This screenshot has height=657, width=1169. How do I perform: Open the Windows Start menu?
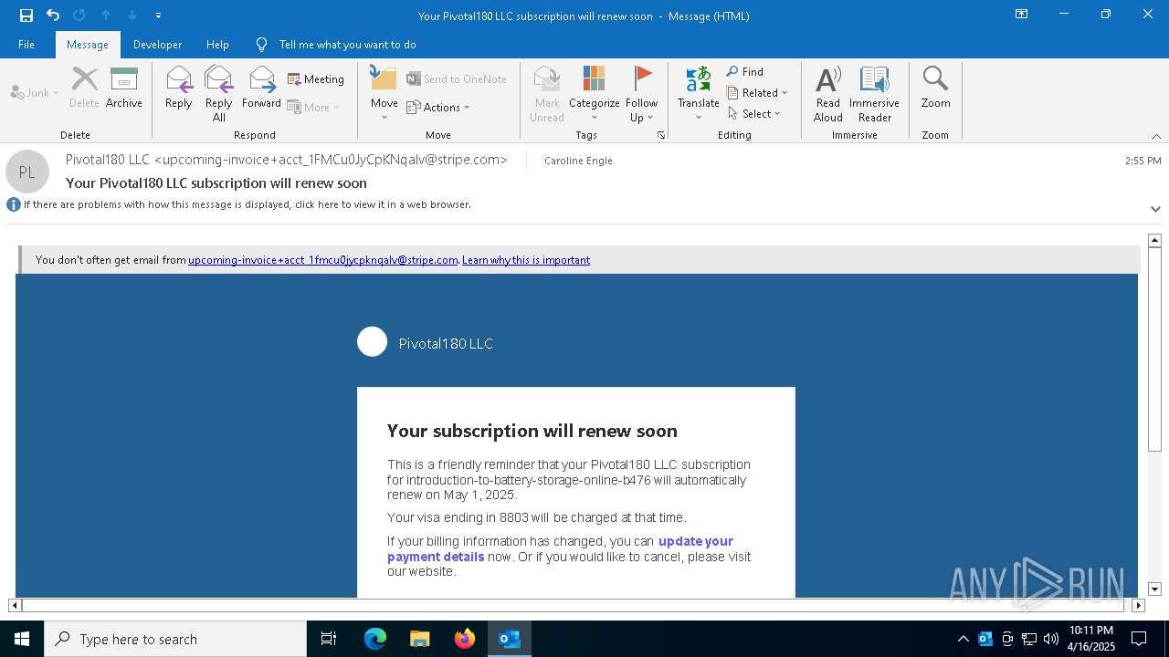[22, 639]
